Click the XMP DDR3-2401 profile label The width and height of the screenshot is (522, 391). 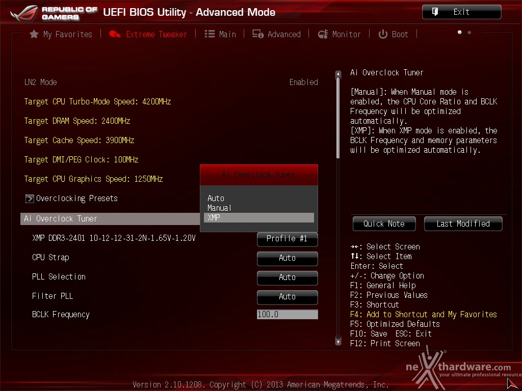click(x=114, y=238)
